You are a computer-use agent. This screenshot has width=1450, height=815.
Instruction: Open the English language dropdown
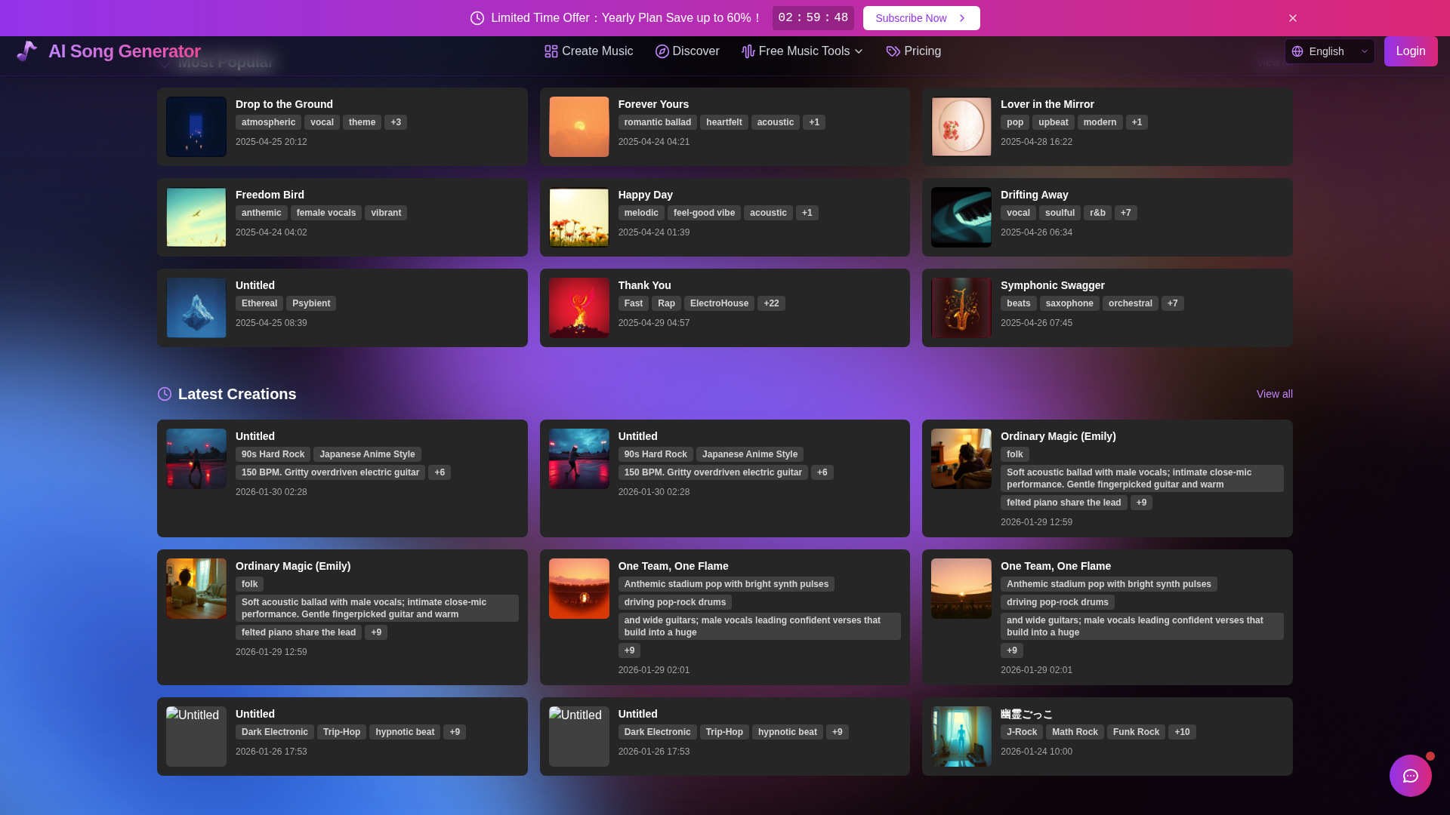pyautogui.click(x=1329, y=51)
